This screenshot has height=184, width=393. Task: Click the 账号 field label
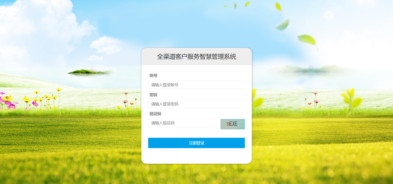(x=153, y=76)
